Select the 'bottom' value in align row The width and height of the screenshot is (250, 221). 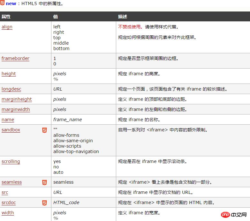61,48
